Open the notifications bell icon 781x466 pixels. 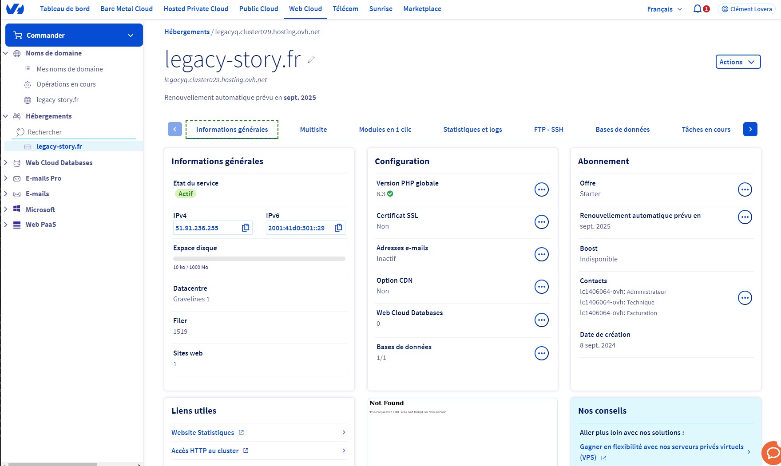[x=698, y=9]
